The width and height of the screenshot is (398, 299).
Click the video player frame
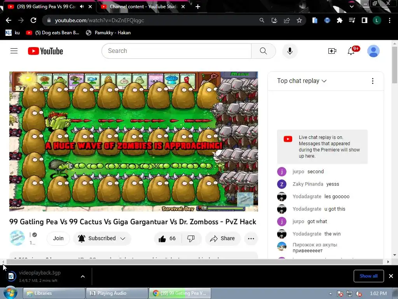[x=134, y=141]
